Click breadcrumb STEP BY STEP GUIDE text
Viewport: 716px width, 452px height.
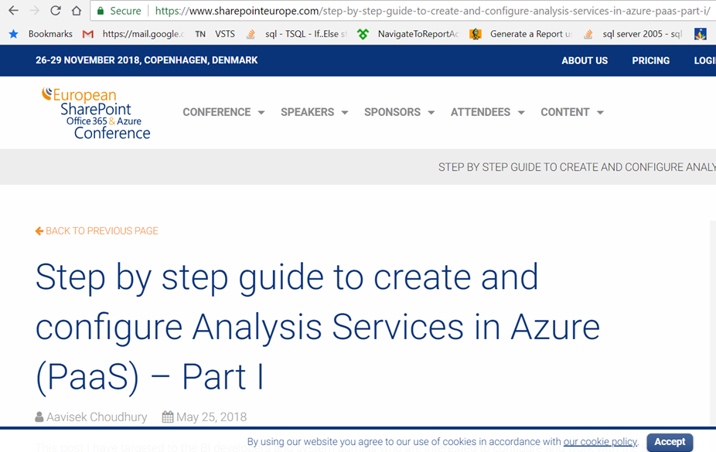577,167
